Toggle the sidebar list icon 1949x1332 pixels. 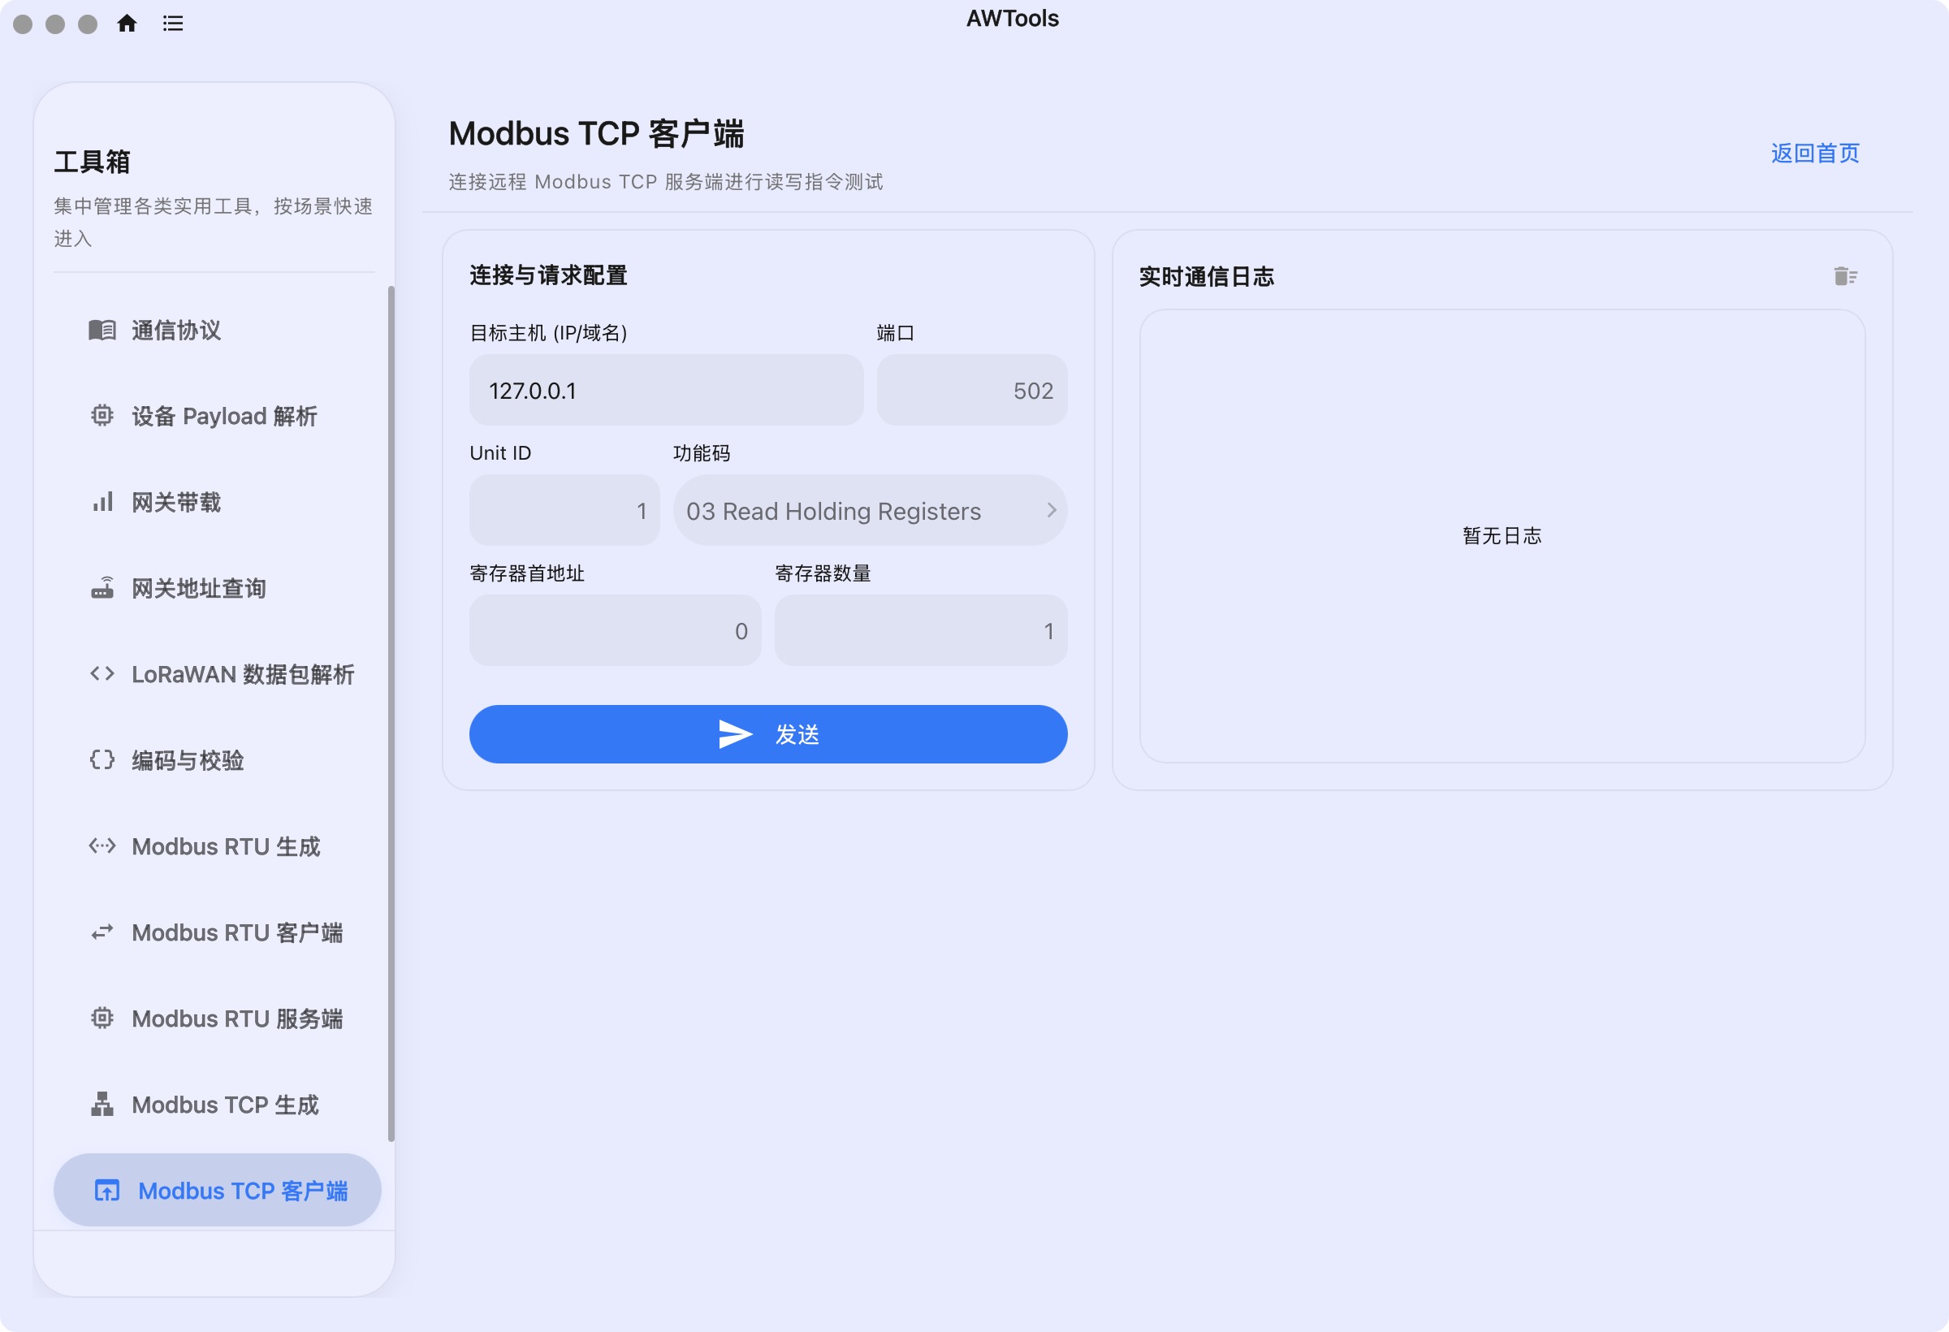(x=173, y=24)
